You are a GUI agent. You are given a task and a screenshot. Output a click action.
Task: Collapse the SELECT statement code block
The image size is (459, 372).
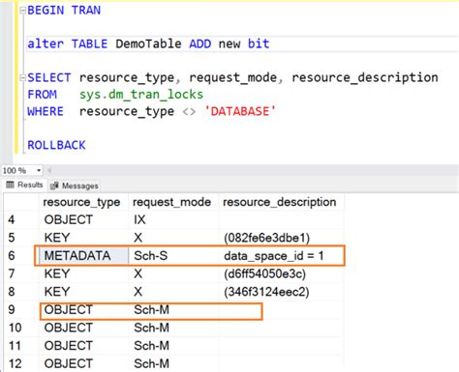pyautogui.click(x=22, y=77)
